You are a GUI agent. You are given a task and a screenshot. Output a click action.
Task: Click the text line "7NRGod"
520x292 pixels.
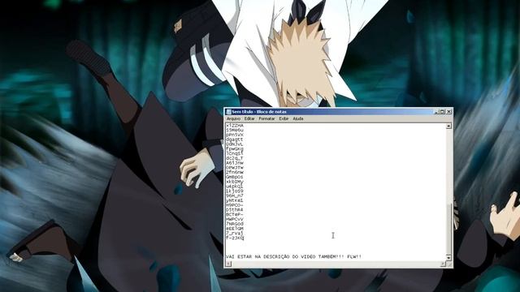pos(235,224)
